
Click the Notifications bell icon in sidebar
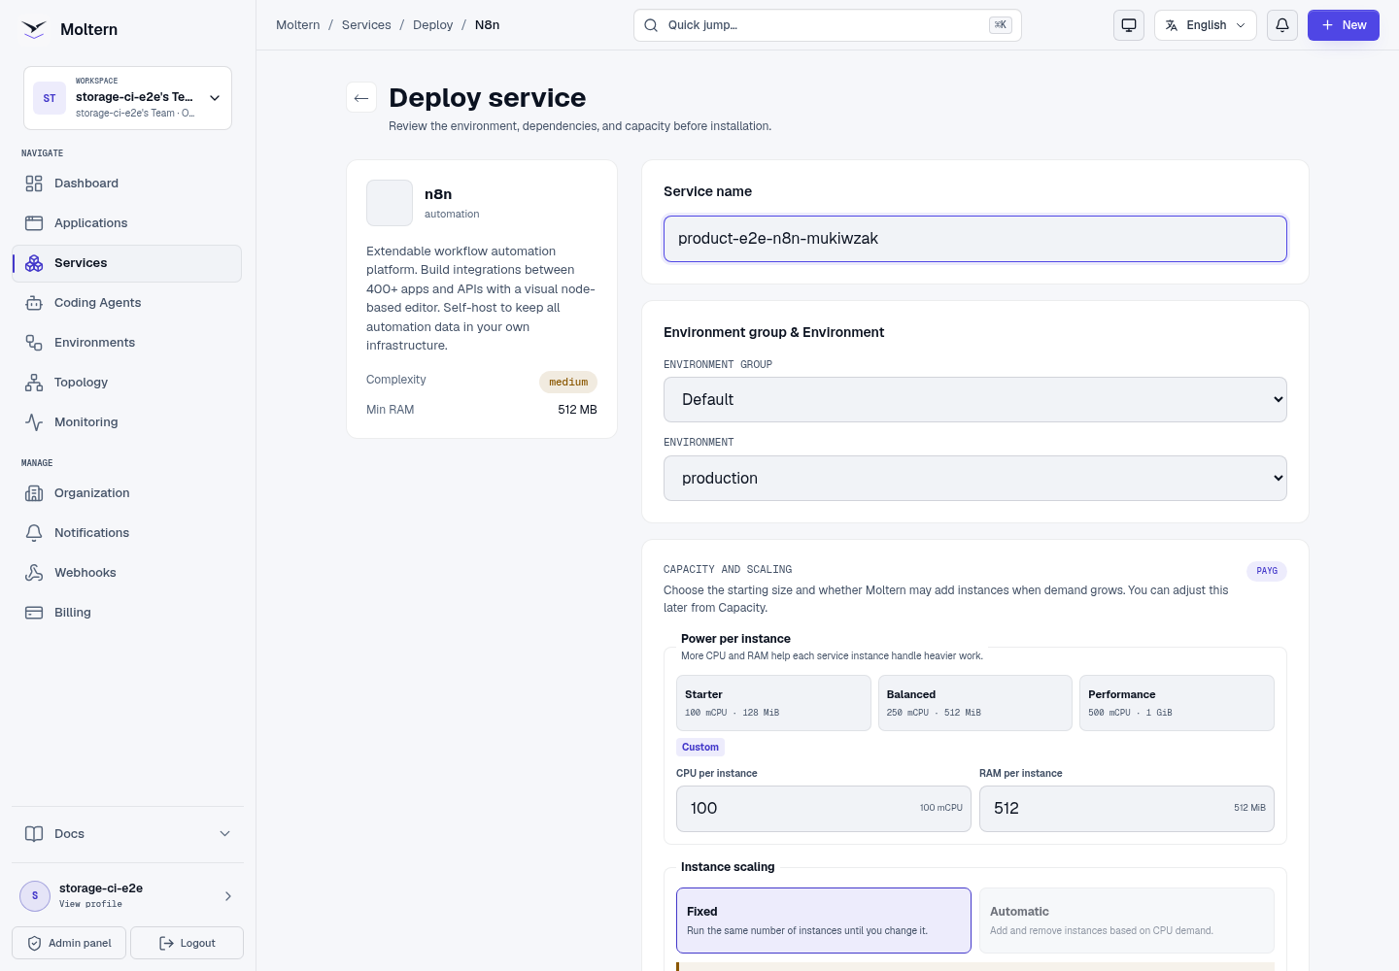click(x=34, y=533)
